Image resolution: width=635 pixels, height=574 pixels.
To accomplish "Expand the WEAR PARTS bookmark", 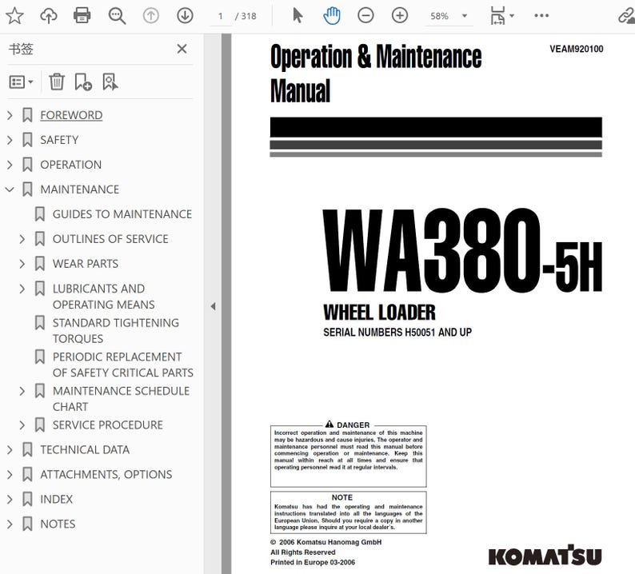I will pyautogui.click(x=22, y=264).
